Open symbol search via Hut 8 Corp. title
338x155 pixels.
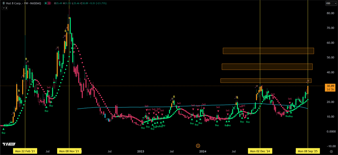(x=14, y=3)
